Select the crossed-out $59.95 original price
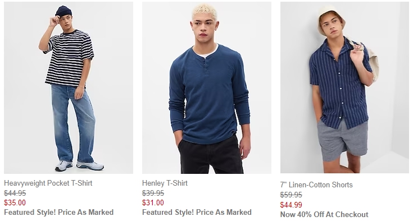413x221 pixels. coord(291,195)
